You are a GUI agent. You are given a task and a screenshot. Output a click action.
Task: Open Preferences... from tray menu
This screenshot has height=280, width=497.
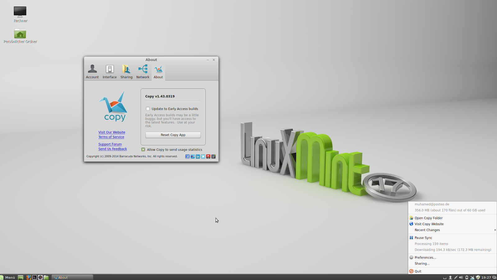[453, 257]
